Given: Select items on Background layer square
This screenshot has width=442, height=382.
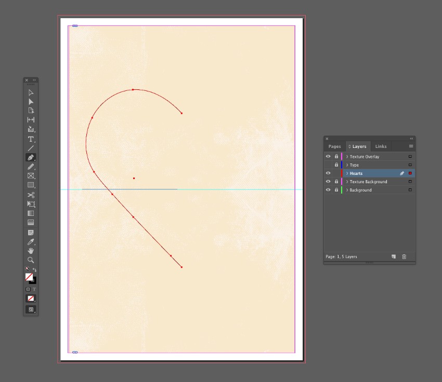Looking at the screenshot, I should [x=410, y=190].
